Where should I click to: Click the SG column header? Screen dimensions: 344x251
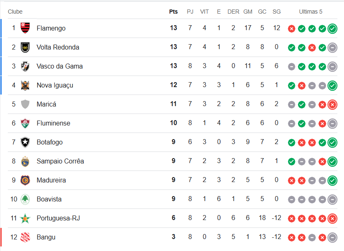pyautogui.click(x=276, y=12)
